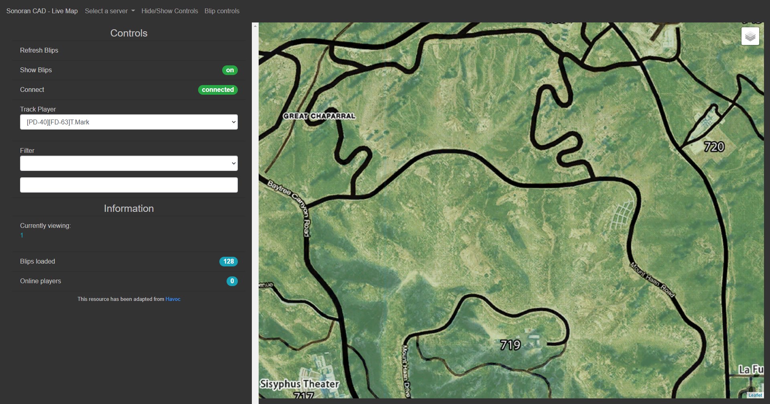Click the Sisyphus Theater map label
770x404 pixels.
pyautogui.click(x=299, y=384)
